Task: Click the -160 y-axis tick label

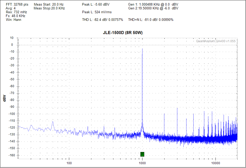Action: (x=11, y=155)
